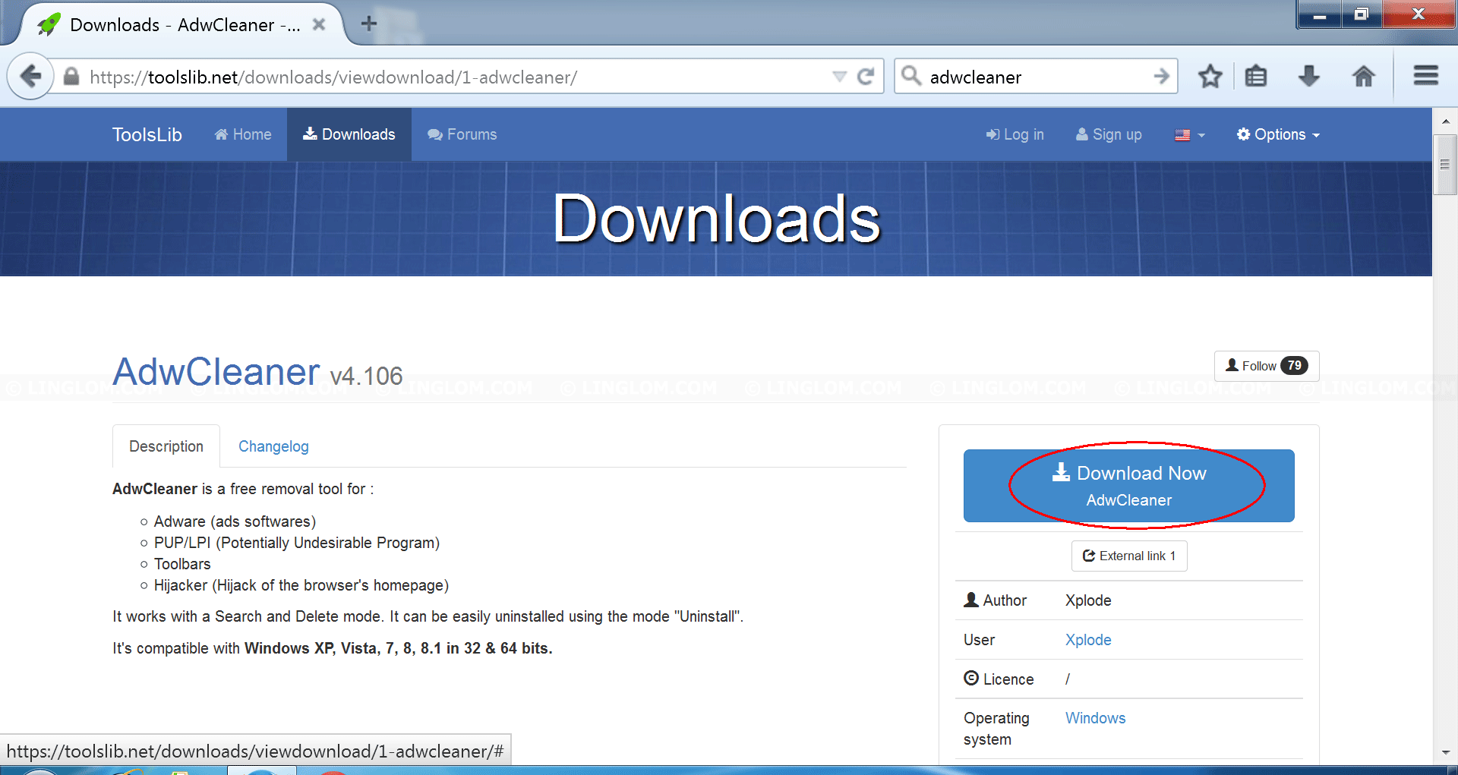
Task: Go to Home in site navigation
Action: [x=243, y=134]
